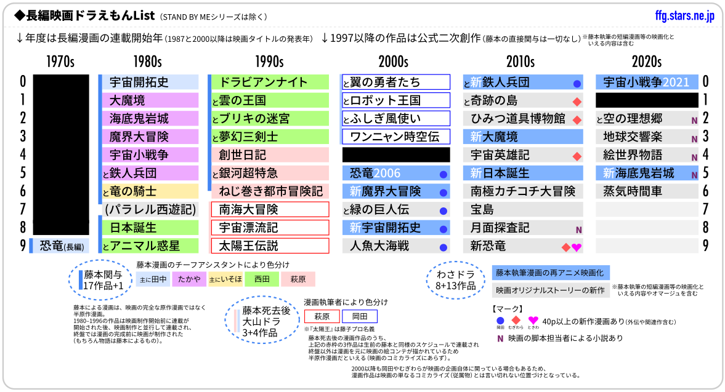Click the blue dot beside 新魔界大冒険
Viewport: 725px width, 392px height.
pos(443,193)
